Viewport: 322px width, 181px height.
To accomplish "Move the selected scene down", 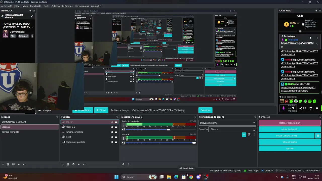I will [24, 164].
